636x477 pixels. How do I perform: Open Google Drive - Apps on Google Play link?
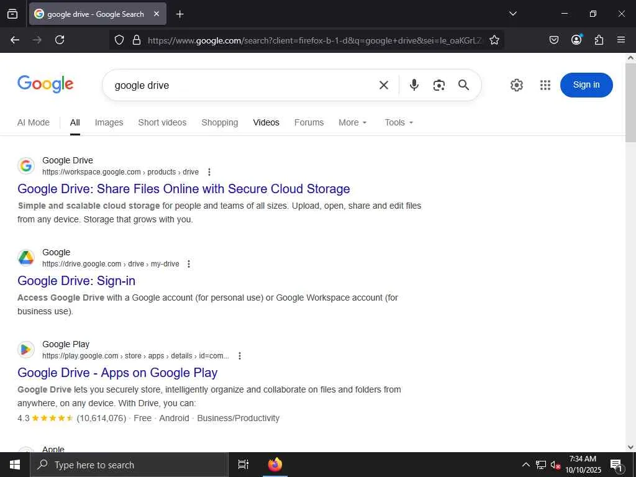[117, 373]
